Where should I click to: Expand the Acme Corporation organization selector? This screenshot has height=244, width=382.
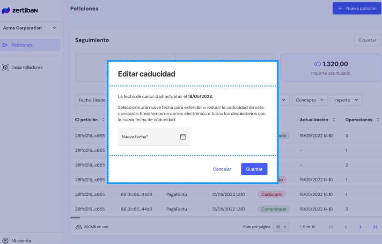click(x=30, y=28)
